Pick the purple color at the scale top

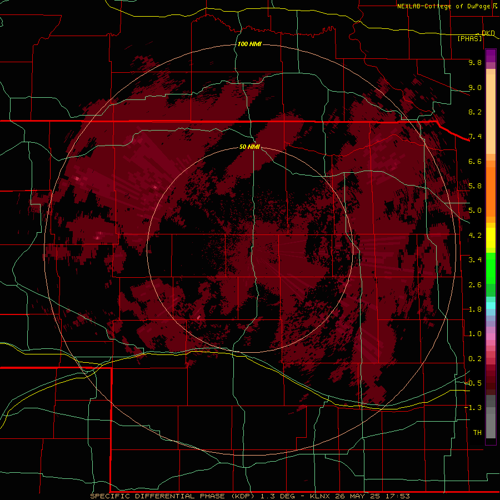click(x=491, y=56)
